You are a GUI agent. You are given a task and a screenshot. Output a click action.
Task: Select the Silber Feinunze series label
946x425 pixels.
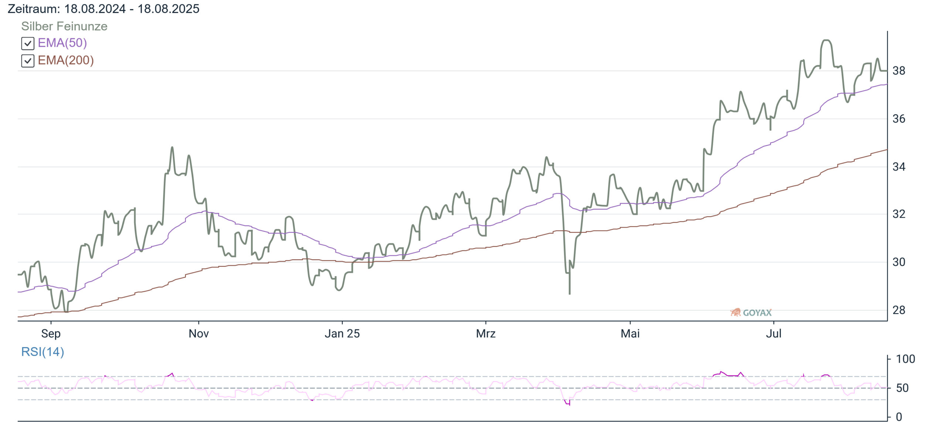(64, 26)
